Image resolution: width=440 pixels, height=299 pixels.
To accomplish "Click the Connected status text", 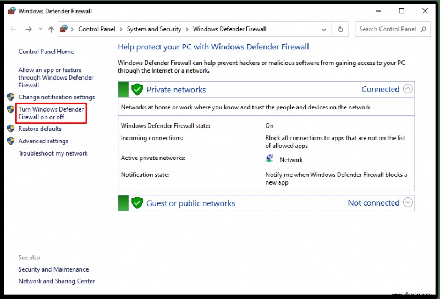I will coord(380,89).
